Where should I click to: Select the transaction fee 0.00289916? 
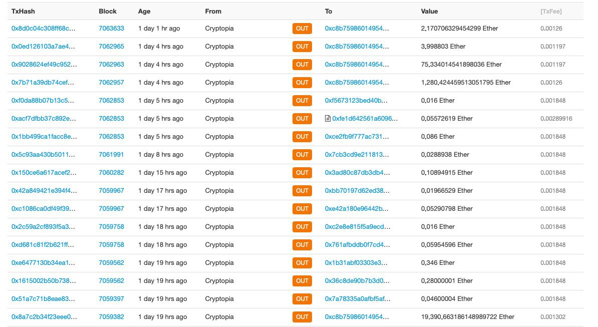pyautogui.click(x=556, y=119)
